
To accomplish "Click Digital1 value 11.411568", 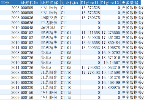I will 91,33.
